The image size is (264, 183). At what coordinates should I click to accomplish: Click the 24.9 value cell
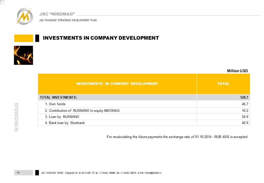pos(223,117)
